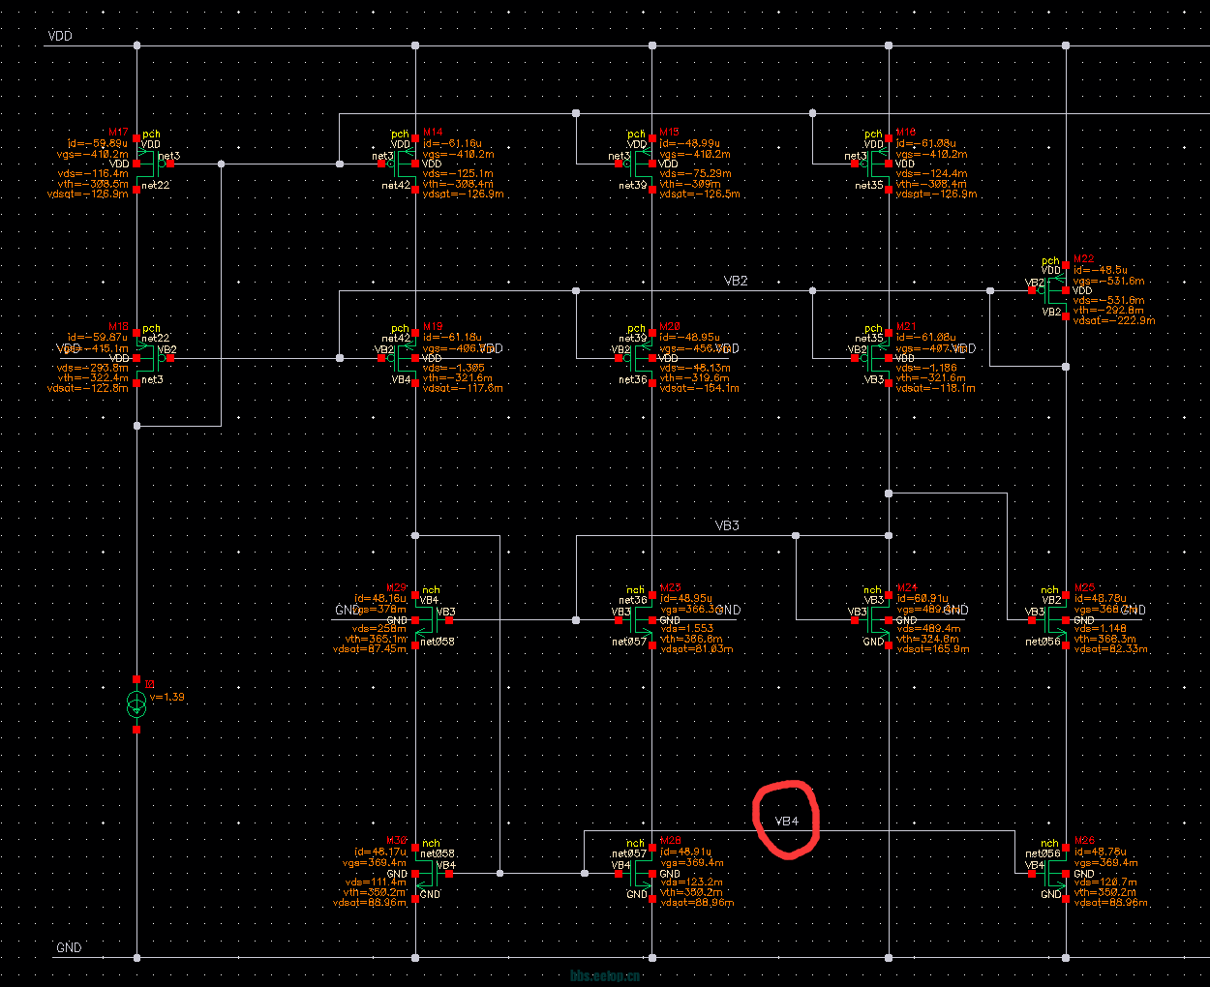This screenshot has width=1210, height=987.
Task: Click the id=-59.87u annotation of M18
Action: tap(98, 338)
